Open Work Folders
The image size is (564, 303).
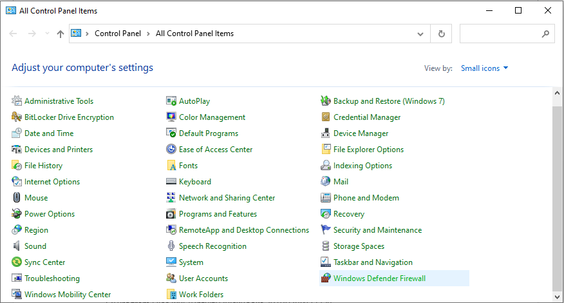(201, 295)
